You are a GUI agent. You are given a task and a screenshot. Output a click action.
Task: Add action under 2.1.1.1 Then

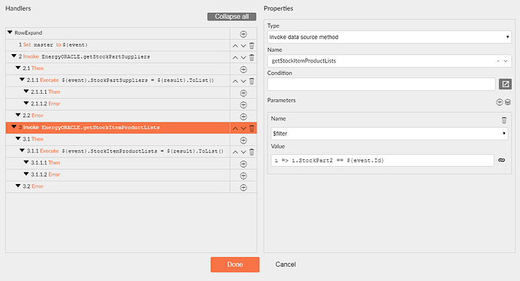pyautogui.click(x=243, y=93)
